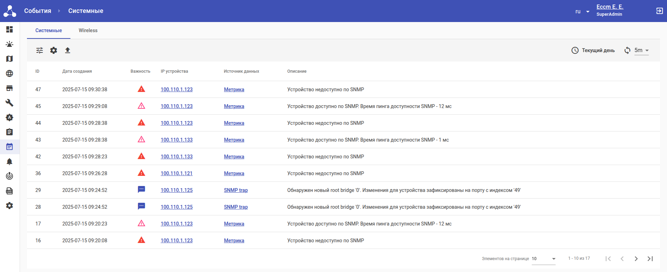The height and width of the screenshot is (272, 667).
Task: Jump to the last page of events
Action: (650, 259)
